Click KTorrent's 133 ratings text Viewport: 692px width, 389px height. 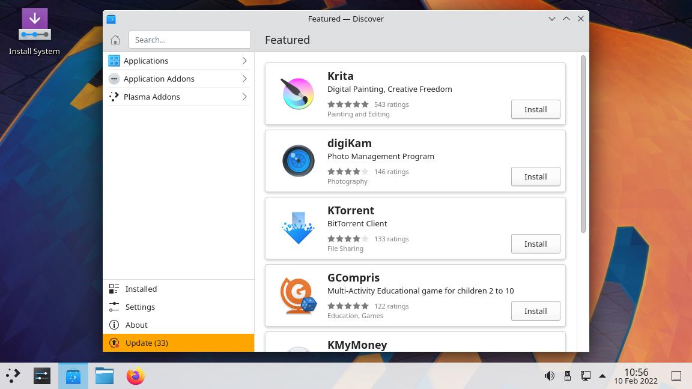coord(392,239)
